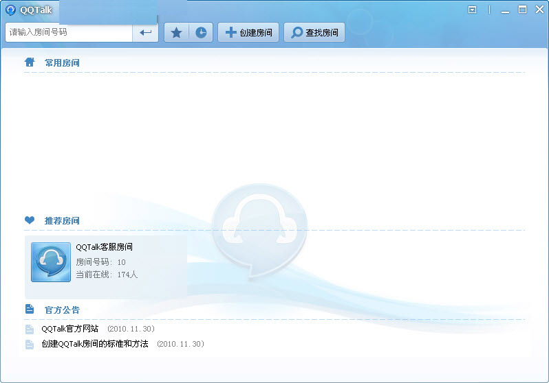Show recent rooms via clock icon
The width and height of the screenshot is (549, 383).
(201, 32)
